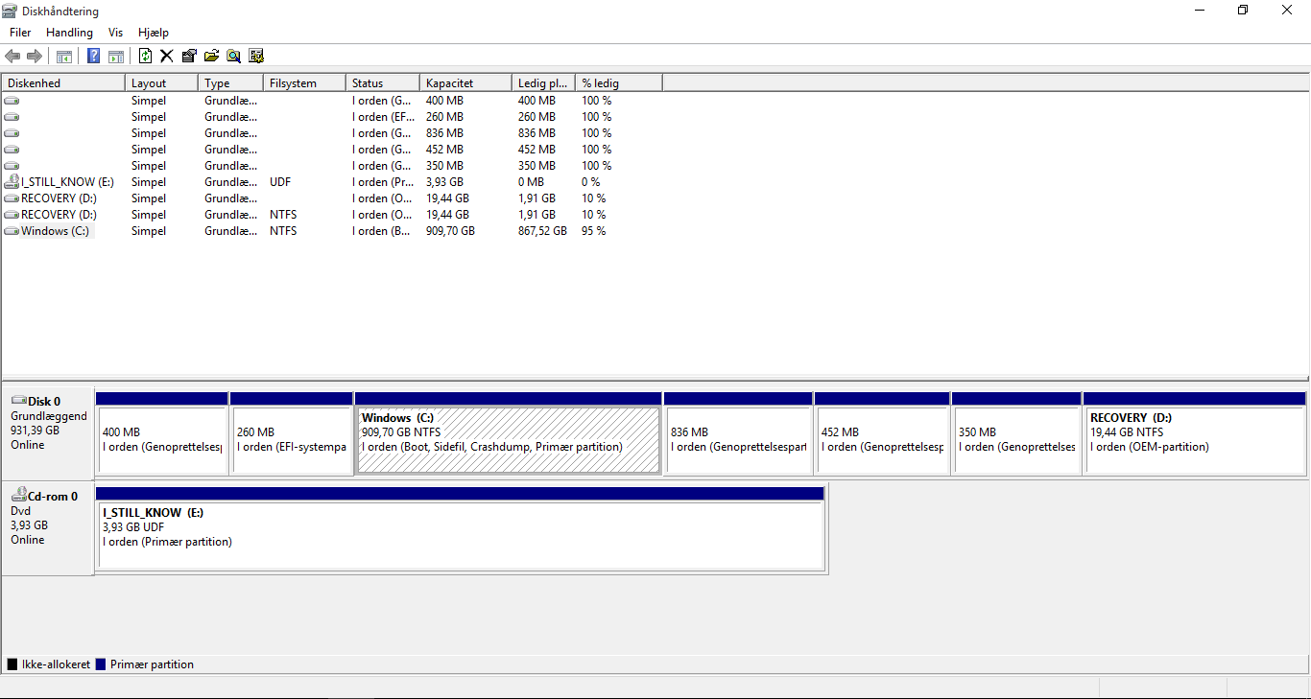Click the settings gear toolbar icon
Screen dimensions: 1311x699
pos(256,57)
